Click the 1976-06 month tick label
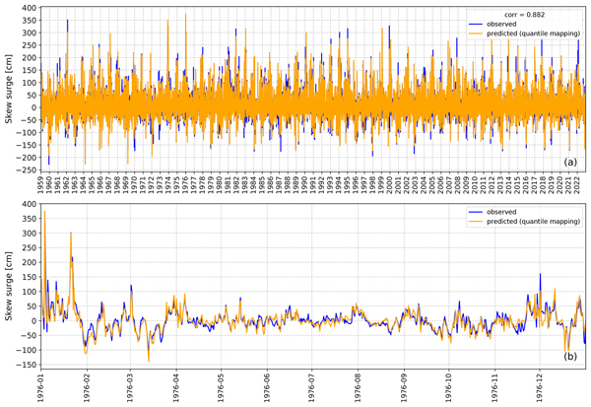Image resolution: width=591 pixels, height=407 pixels. pyautogui.click(x=267, y=387)
